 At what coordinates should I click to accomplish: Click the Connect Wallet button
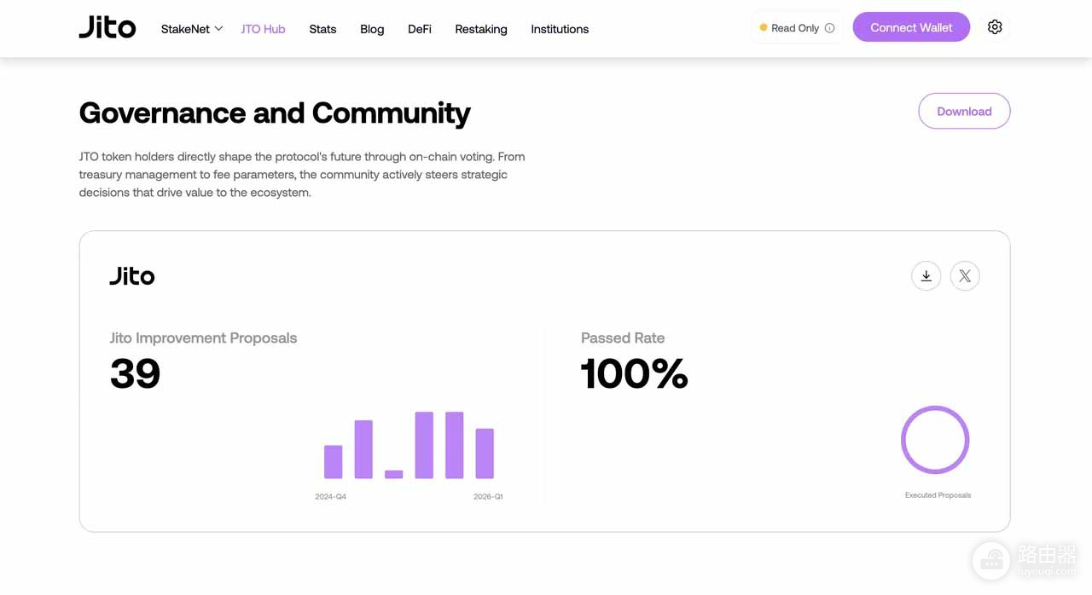911,27
